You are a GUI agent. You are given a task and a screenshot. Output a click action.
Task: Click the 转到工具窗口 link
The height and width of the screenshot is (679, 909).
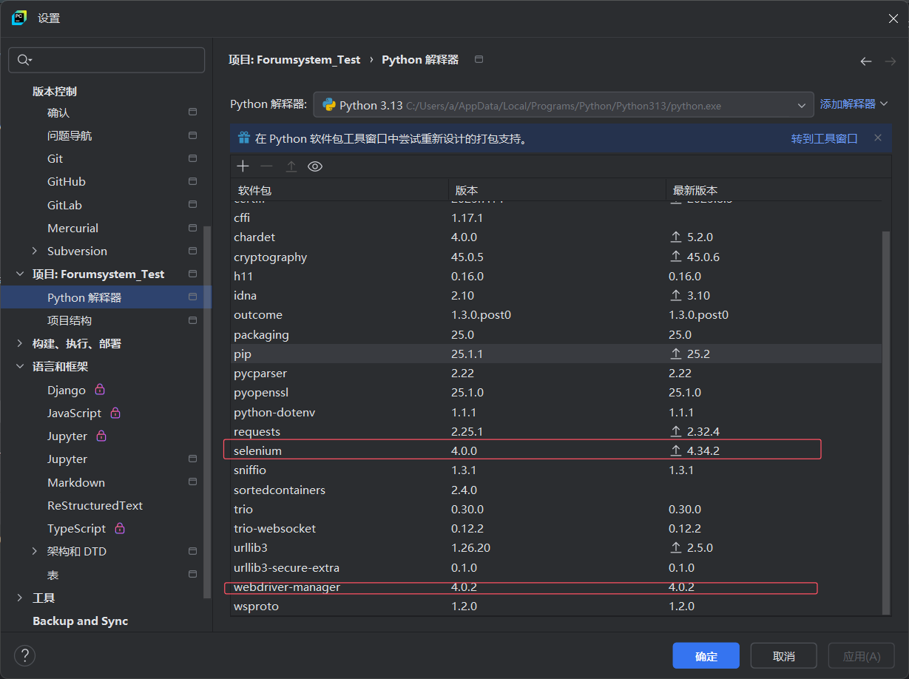coord(824,138)
